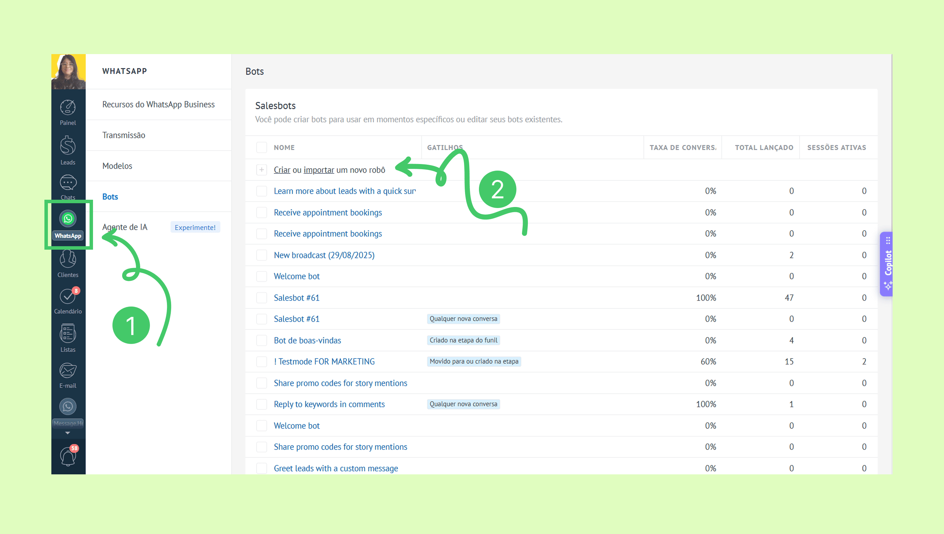944x534 pixels.
Task: Open the user profile avatar thumbnail
Action: [68, 71]
